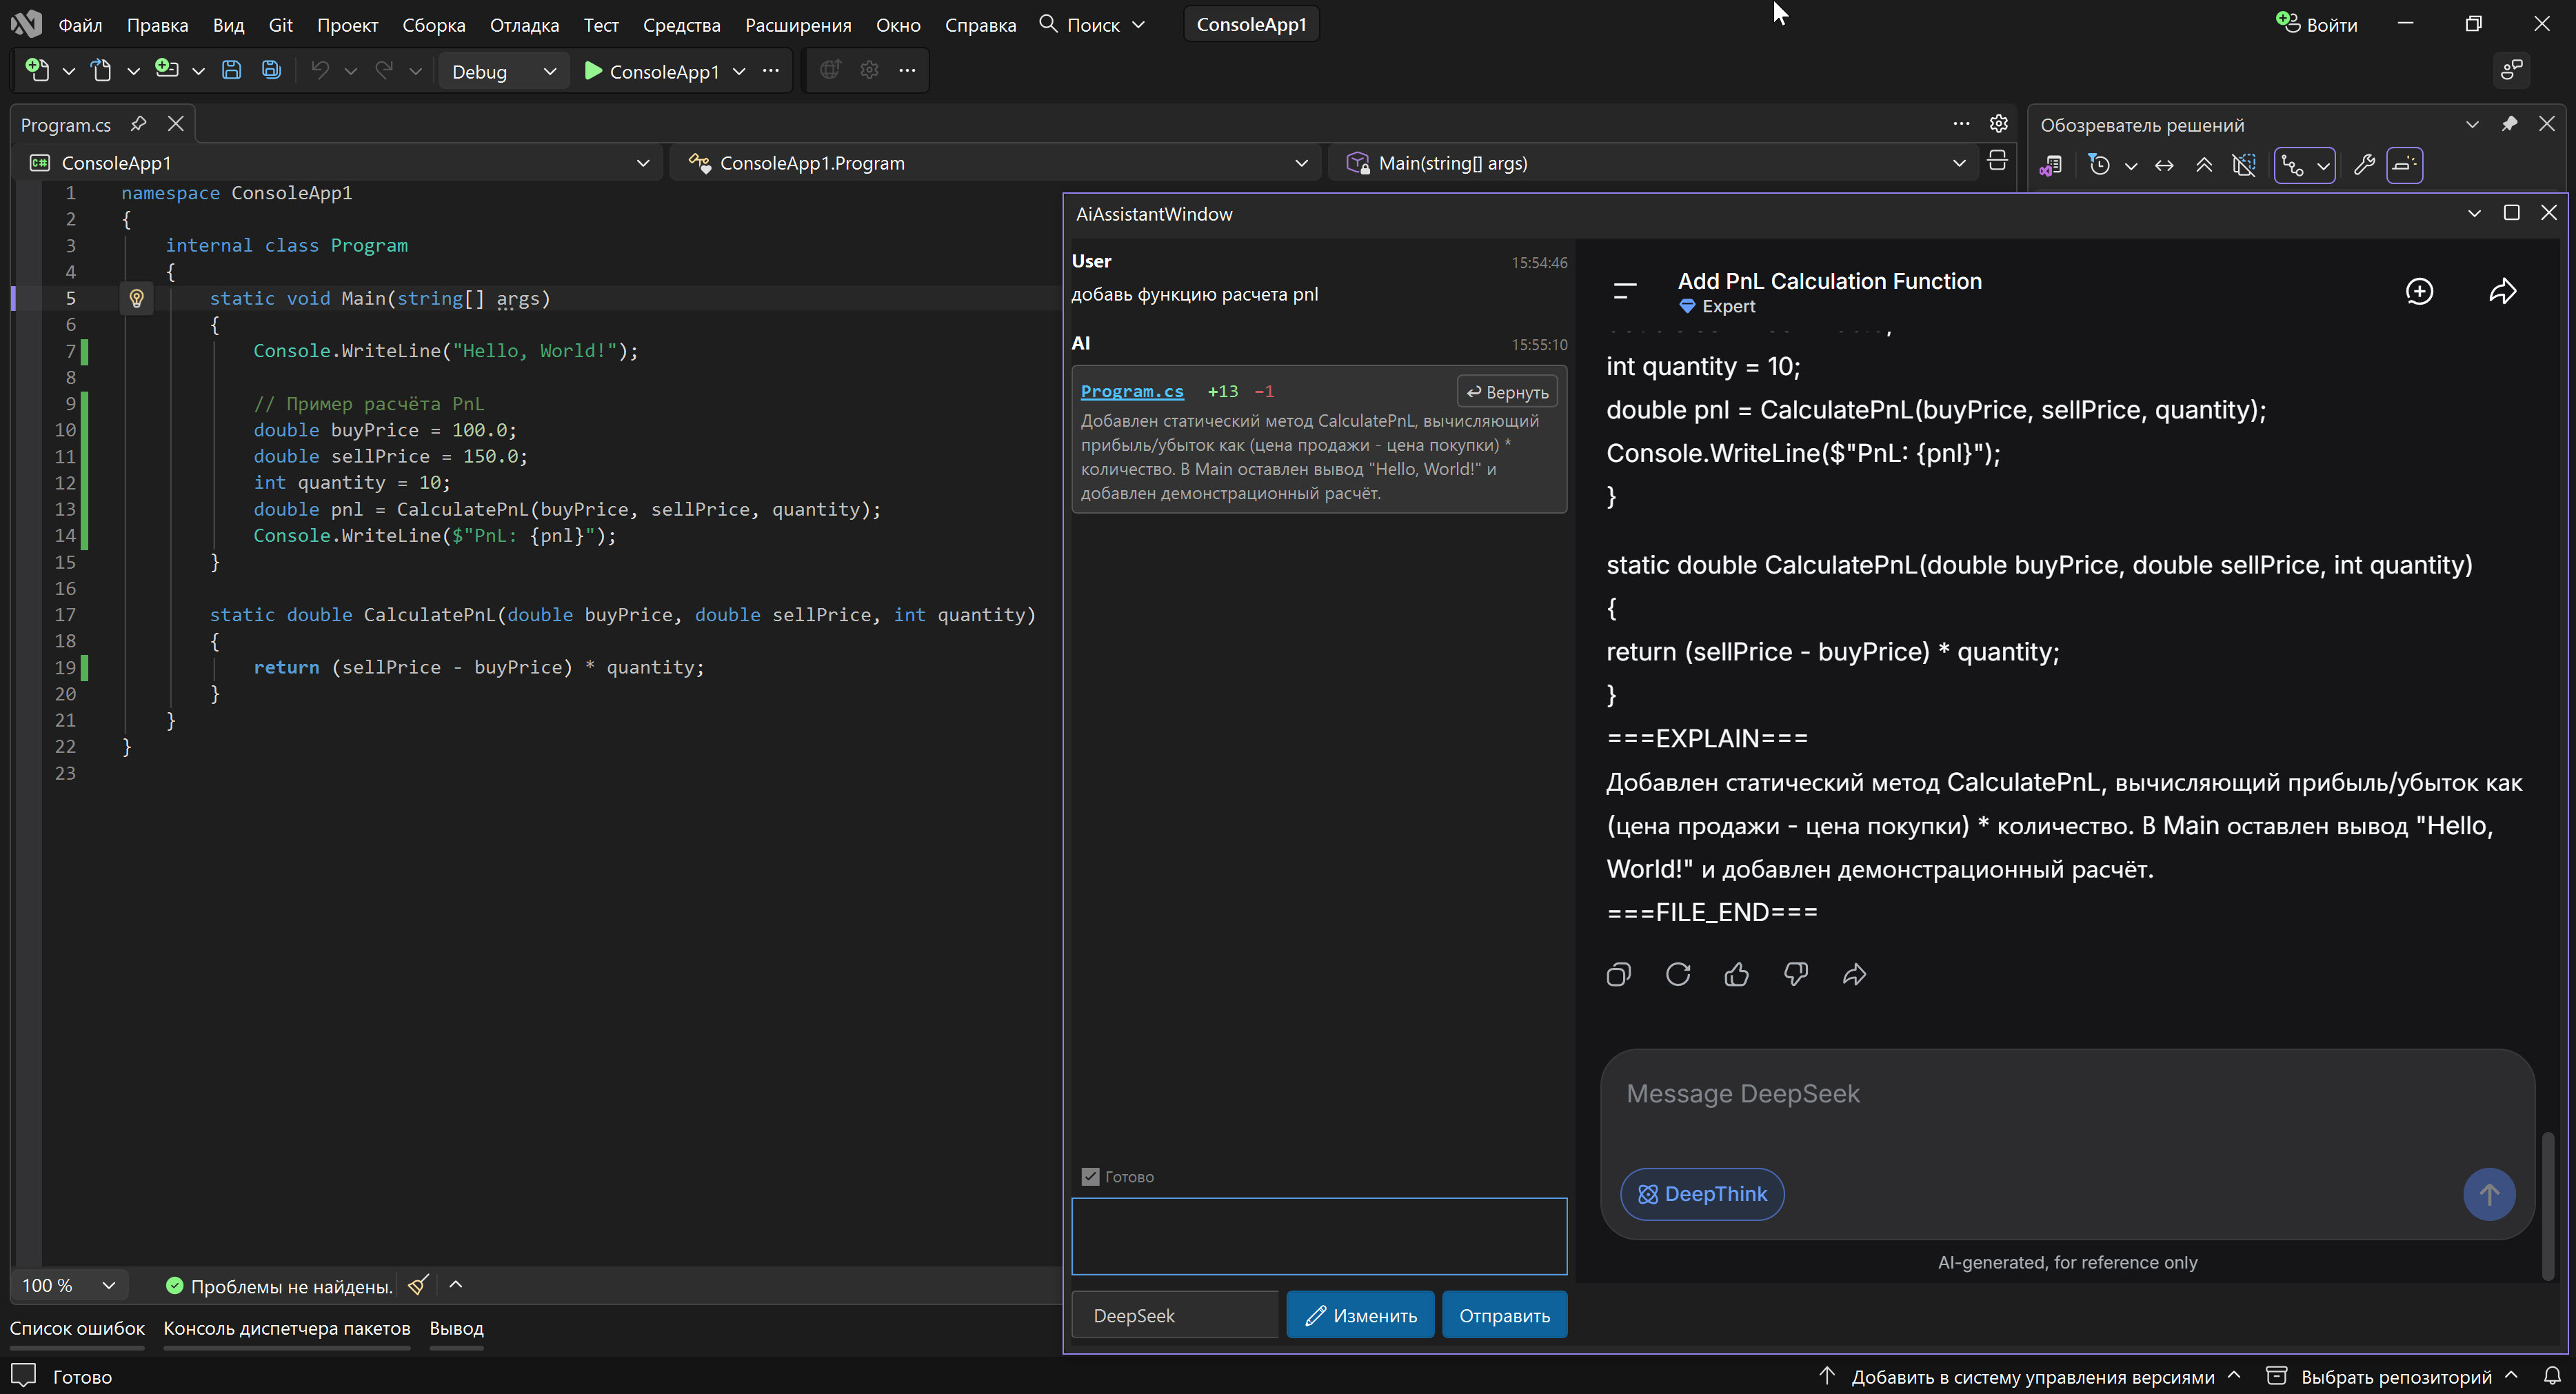Click the Add New Item toolbar icon
Image resolution: width=2576 pixels, height=1394 pixels.
point(167,70)
